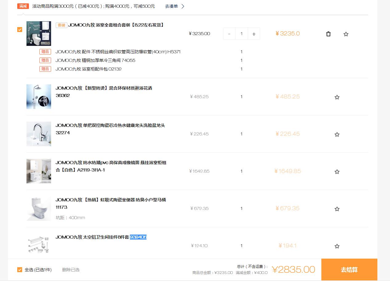This screenshot has width=390, height=282.
Task: Click the quantity input field showing 1
Action: pos(242,34)
